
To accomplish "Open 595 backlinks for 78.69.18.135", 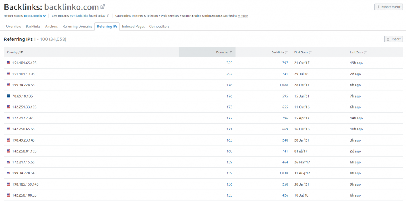I will (x=285, y=96).
